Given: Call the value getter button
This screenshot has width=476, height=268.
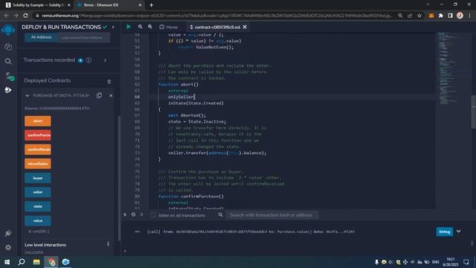Looking at the screenshot, I should click(38, 220).
